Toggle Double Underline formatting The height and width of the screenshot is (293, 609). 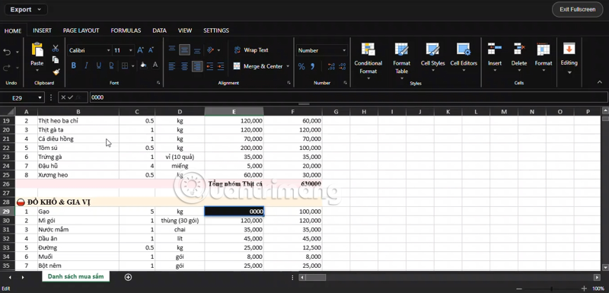(111, 65)
